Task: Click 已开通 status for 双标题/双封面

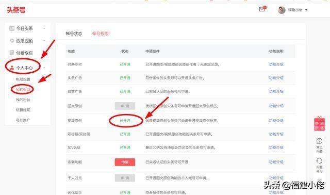Action: [125, 134]
